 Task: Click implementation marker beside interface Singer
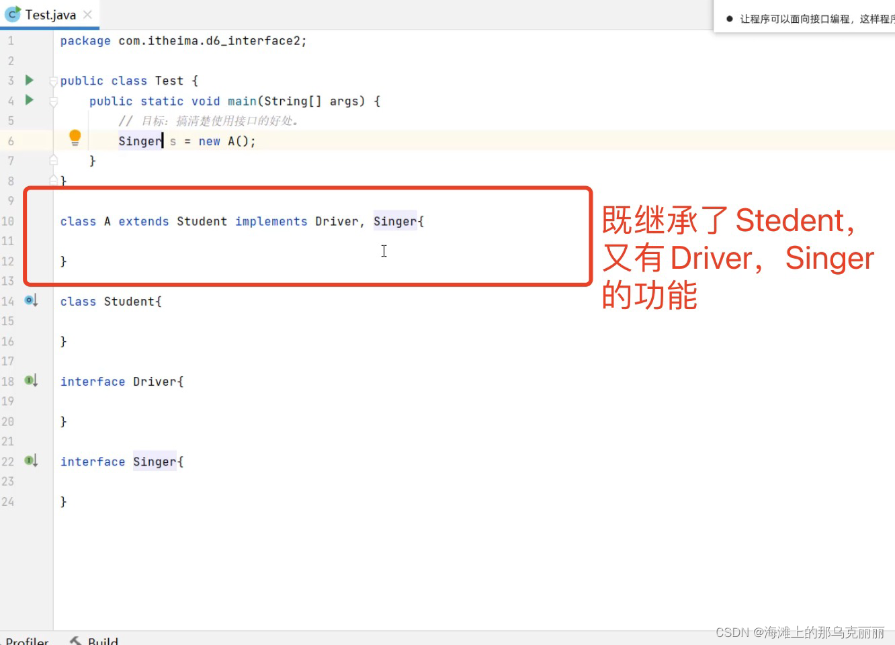30,460
